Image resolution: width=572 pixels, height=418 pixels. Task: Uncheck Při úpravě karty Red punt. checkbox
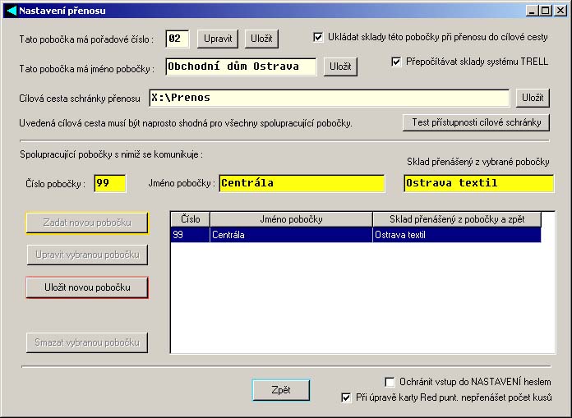click(x=346, y=397)
